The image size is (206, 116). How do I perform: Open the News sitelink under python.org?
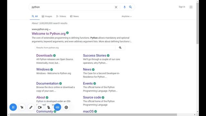[87, 70]
